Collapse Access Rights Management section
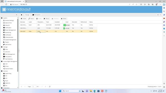Screen dimensions: 166x93 (x=2, y=61)
